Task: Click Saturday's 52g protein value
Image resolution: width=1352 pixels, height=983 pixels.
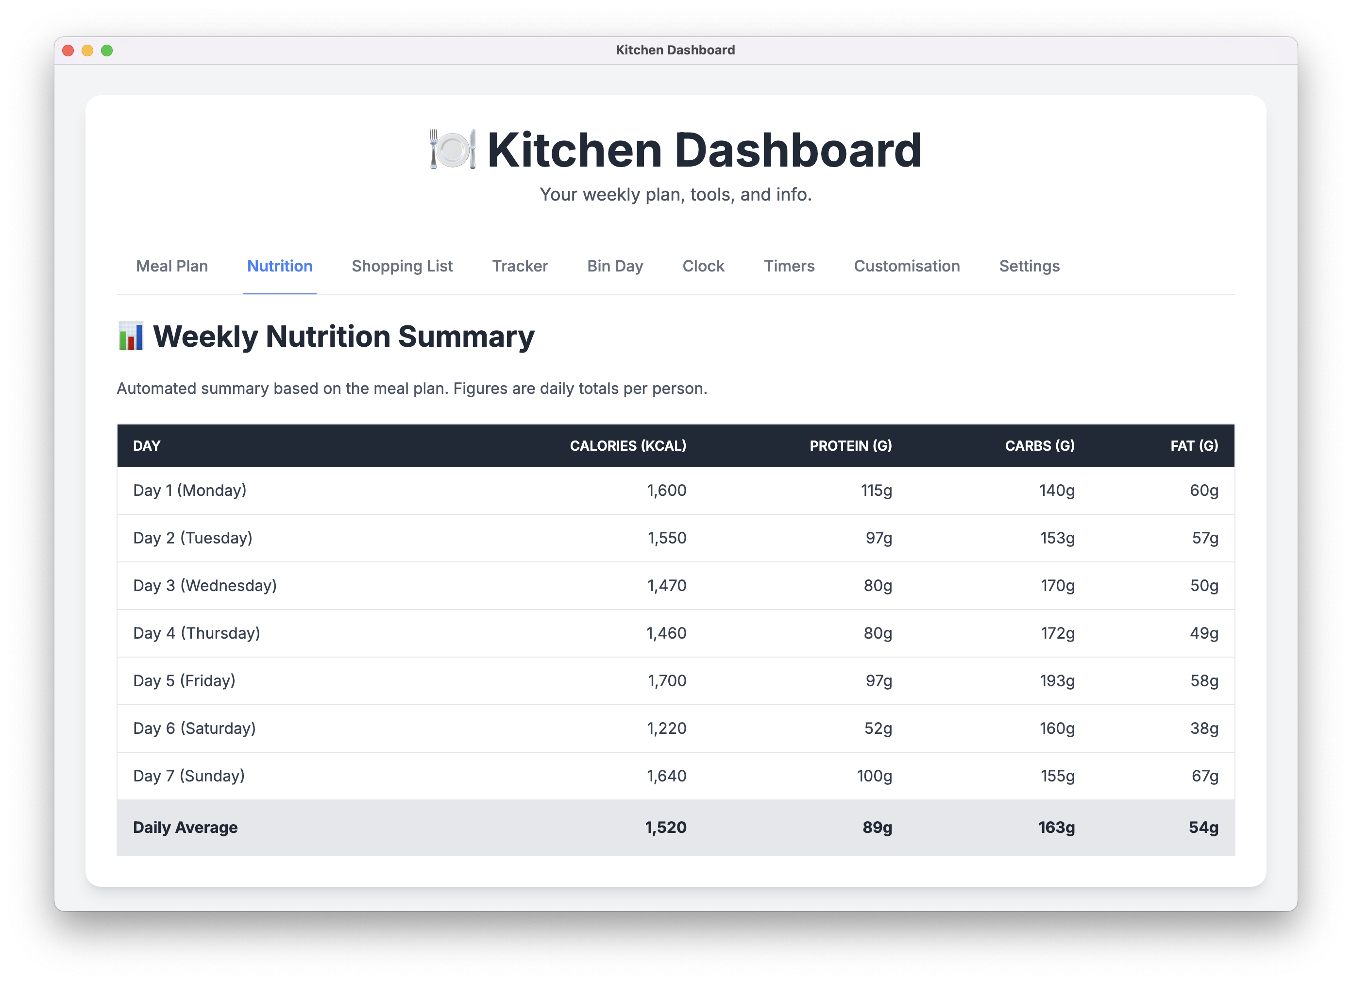Action: pos(878,729)
